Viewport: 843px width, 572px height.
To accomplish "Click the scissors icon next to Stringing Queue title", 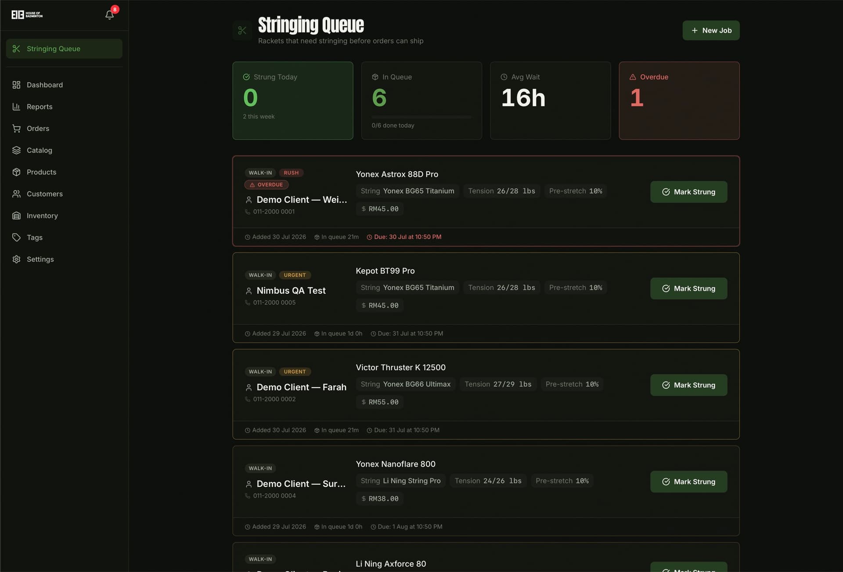I will [242, 30].
